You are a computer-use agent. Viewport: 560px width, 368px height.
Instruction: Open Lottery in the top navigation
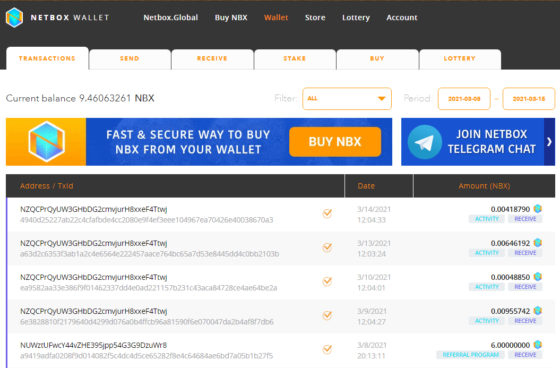tap(356, 18)
